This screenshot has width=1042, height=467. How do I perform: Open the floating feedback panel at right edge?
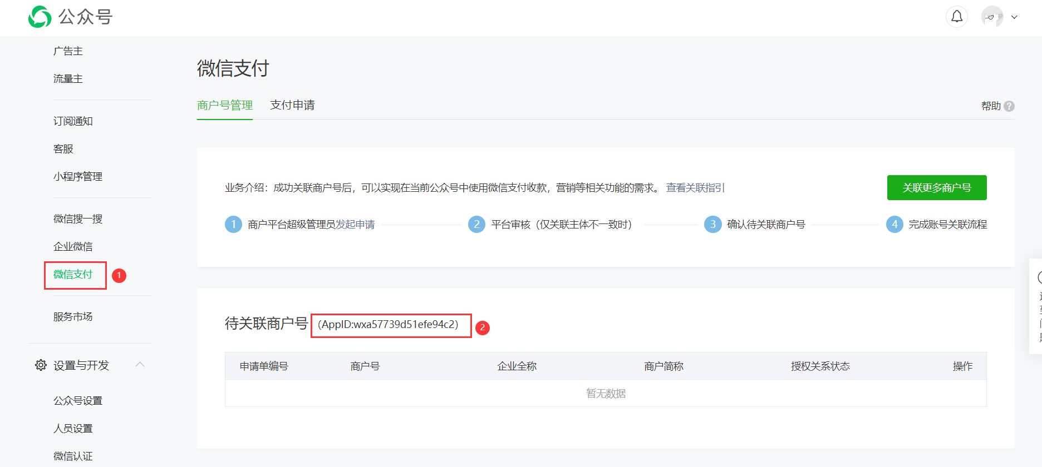(1036, 306)
